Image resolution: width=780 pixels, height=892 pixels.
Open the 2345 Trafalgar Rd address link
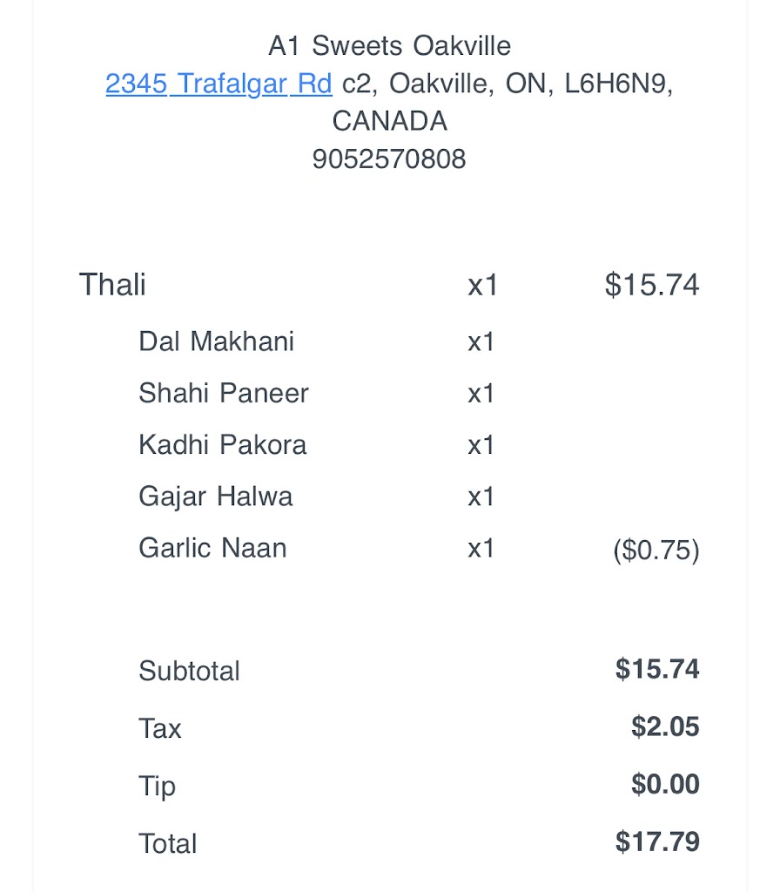[x=219, y=84]
